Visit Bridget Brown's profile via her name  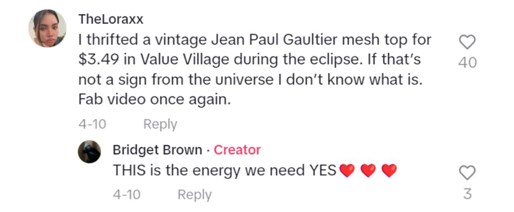157,150
